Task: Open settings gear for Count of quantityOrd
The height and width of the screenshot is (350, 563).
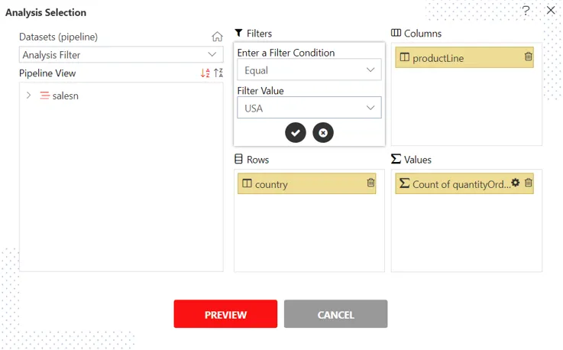Action: 515,183
